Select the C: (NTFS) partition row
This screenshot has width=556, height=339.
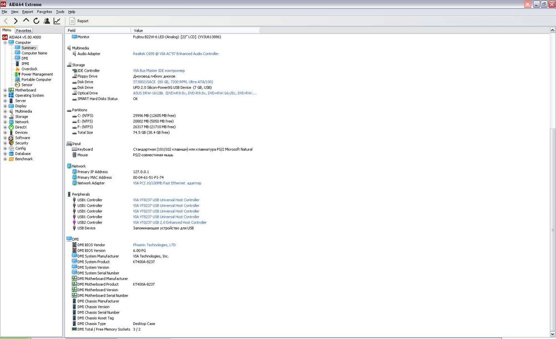(x=124, y=116)
